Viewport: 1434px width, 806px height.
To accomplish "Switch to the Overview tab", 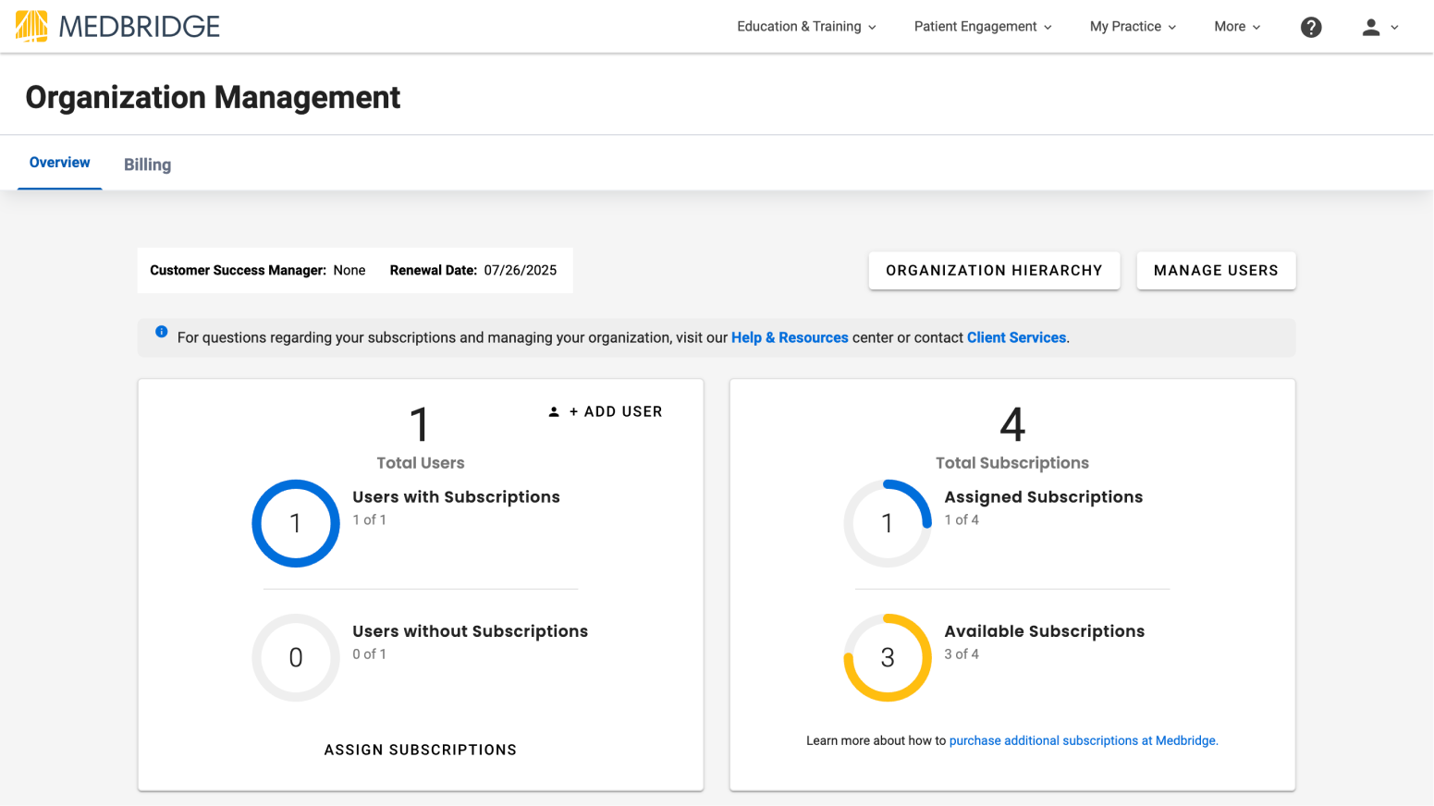I will click(x=60, y=163).
